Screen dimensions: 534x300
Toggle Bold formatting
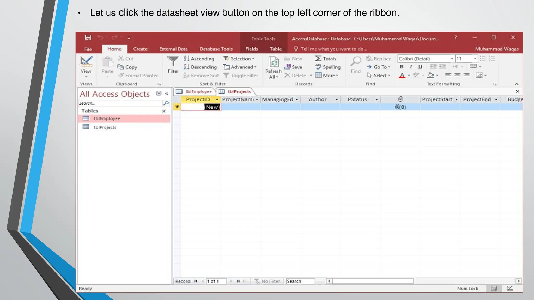(402, 67)
